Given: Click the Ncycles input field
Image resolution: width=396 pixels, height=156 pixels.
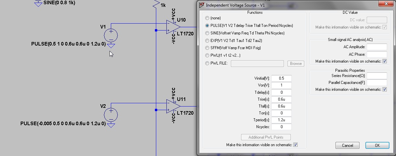Looking at the screenshot, I should 282,127.
